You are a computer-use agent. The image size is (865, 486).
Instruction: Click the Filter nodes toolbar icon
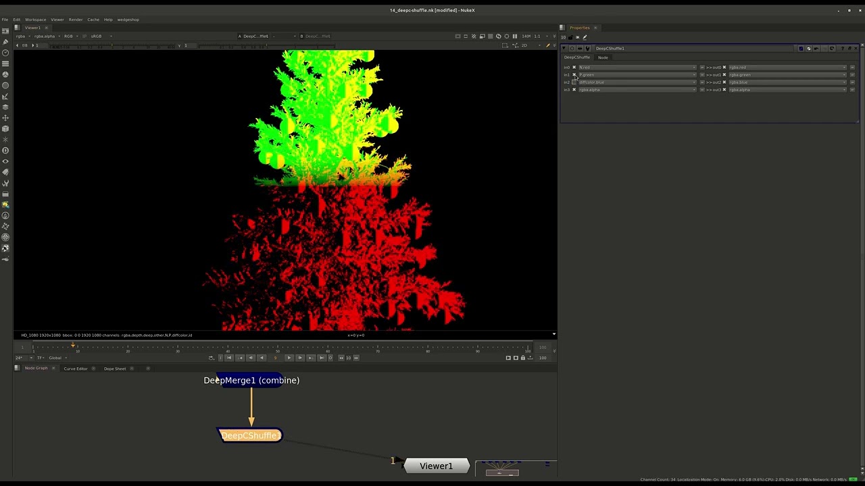coord(5,85)
